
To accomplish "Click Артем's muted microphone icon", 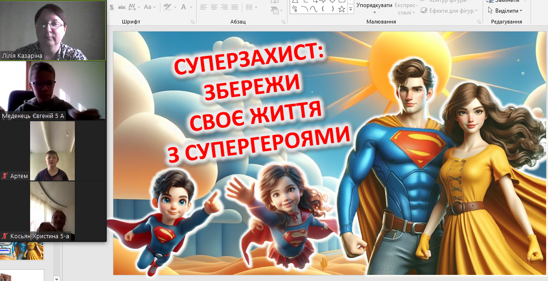I will pos(5,176).
